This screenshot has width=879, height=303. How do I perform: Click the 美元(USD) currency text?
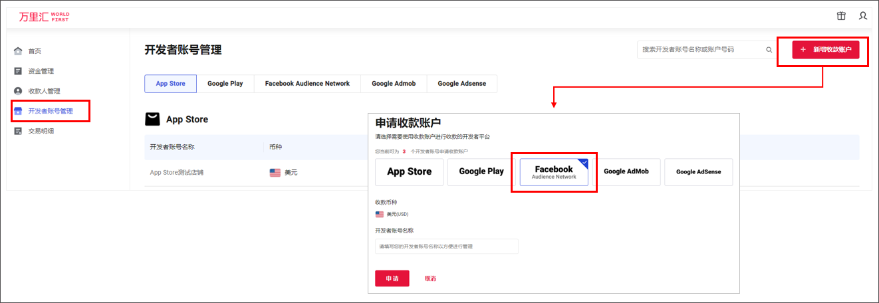398,215
